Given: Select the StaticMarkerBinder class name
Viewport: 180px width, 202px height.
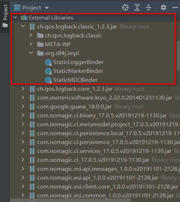Looking at the screenshot, I should (x=78, y=71).
